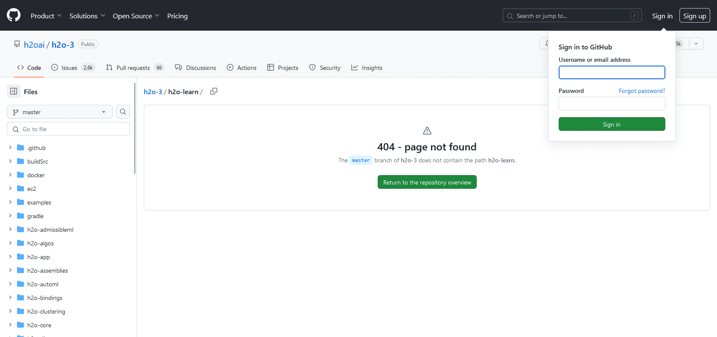This screenshot has width=717, height=337.
Task: Expand the ec2 tree chevron
Action: tap(10, 188)
